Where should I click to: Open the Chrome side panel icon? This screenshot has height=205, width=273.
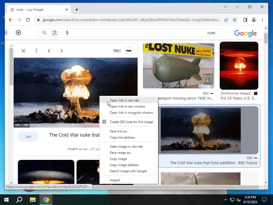pos(245,20)
